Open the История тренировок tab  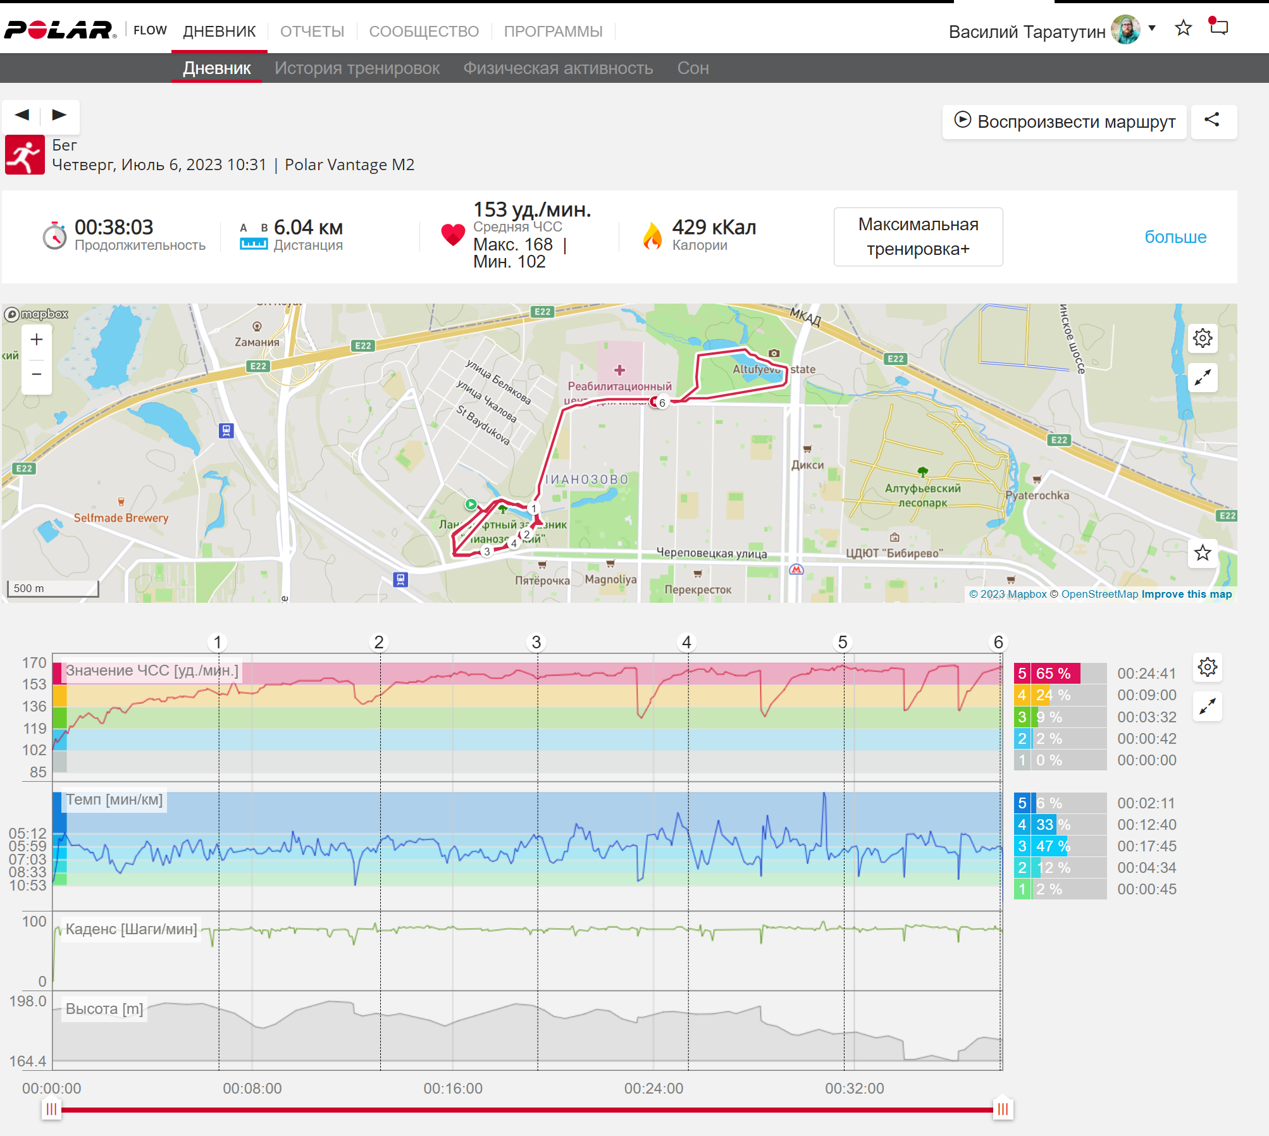click(357, 68)
